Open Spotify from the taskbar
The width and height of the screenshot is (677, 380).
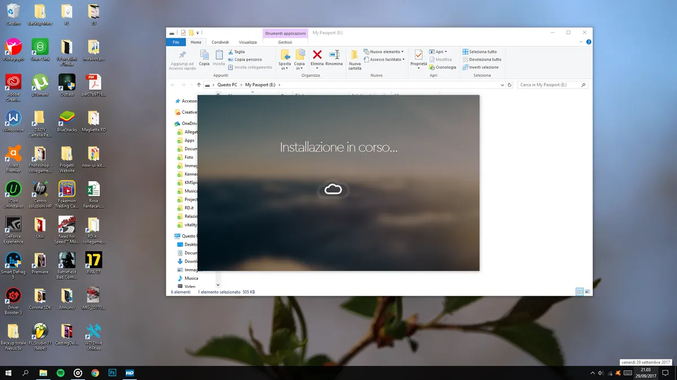[x=60, y=373]
